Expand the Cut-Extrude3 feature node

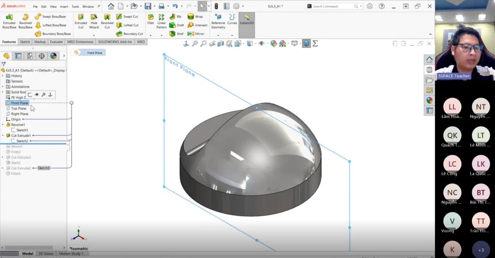(x=3, y=157)
